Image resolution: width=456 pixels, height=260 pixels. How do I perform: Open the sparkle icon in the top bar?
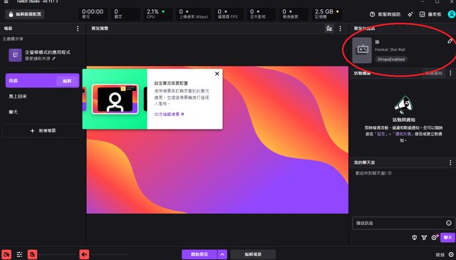(410, 14)
